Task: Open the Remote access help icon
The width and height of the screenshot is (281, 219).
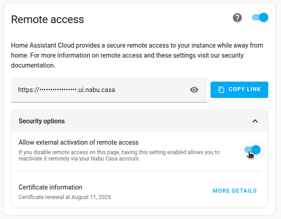Action: pyautogui.click(x=237, y=18)
